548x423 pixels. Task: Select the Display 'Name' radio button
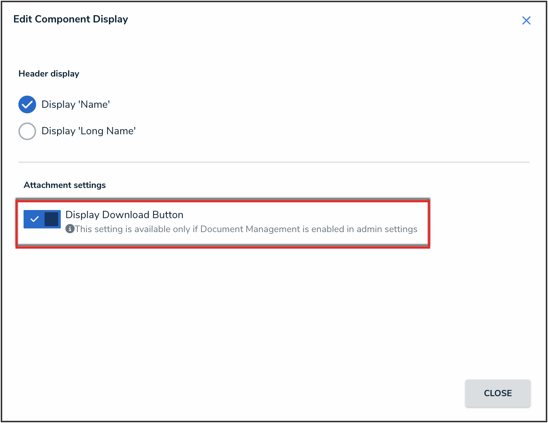(x=27, y=104)
